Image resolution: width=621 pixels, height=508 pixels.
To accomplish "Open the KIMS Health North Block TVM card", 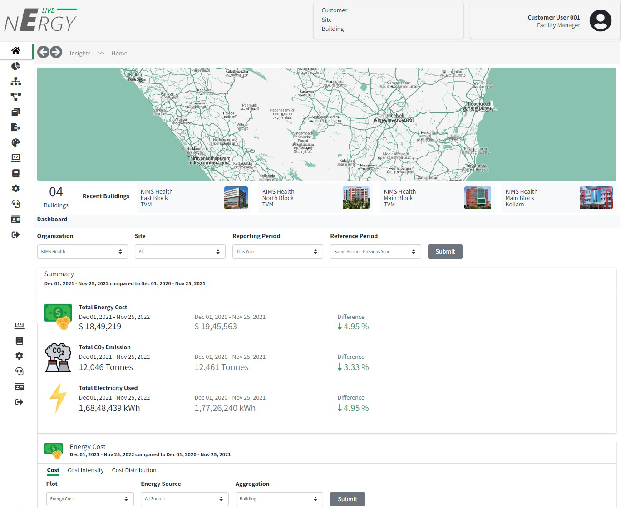I will (316, 198).
